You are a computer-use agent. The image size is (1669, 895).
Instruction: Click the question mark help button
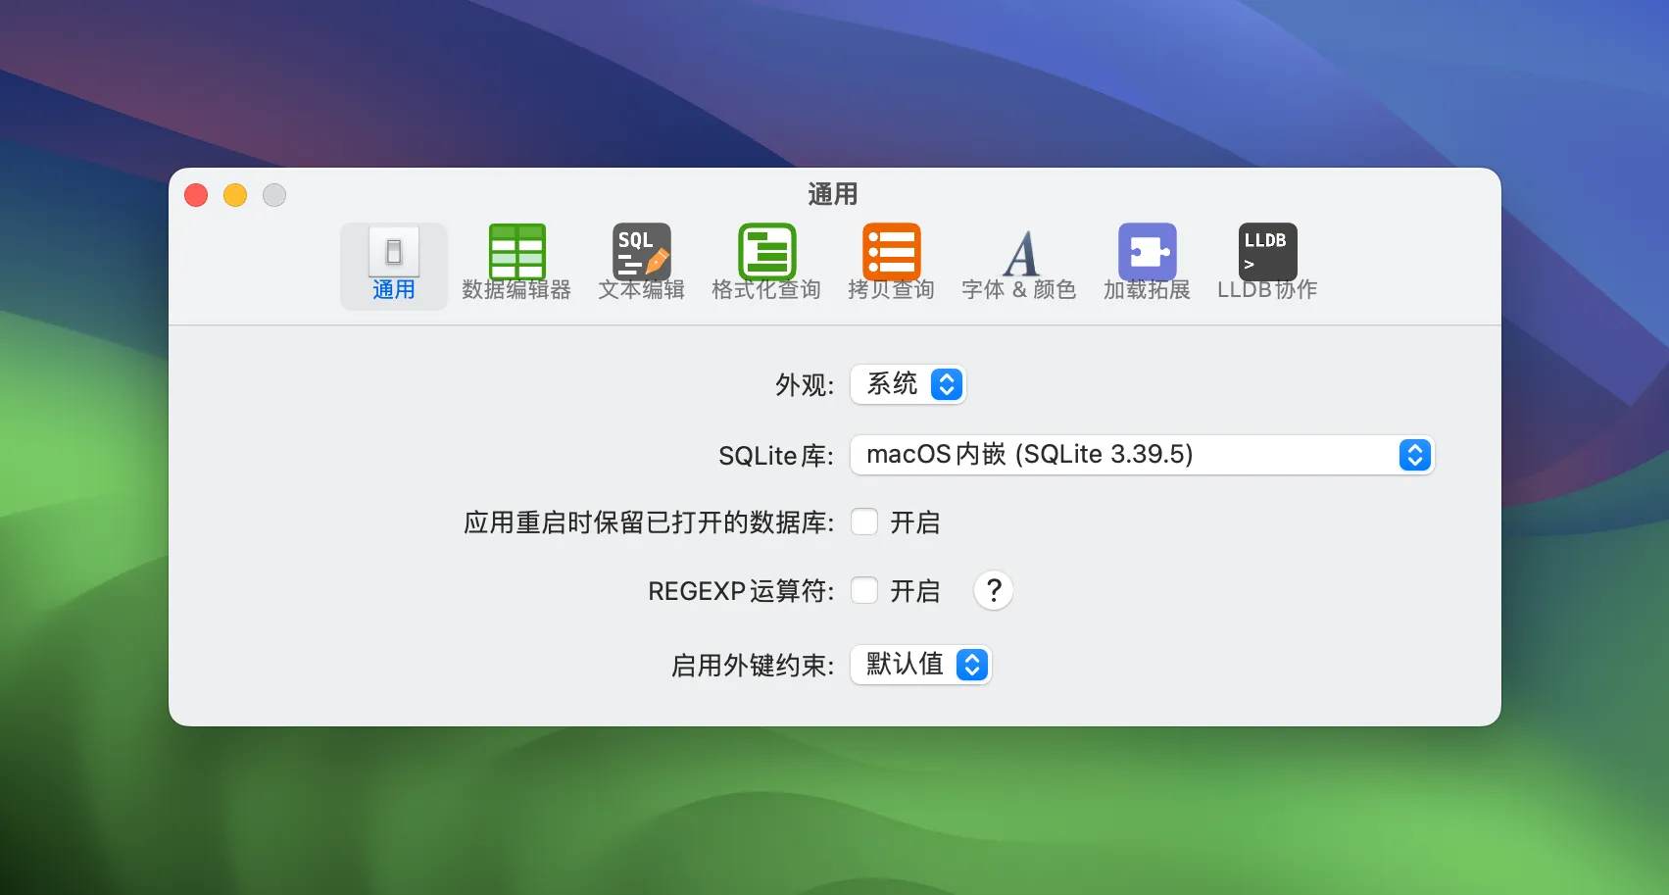point(993,590)
